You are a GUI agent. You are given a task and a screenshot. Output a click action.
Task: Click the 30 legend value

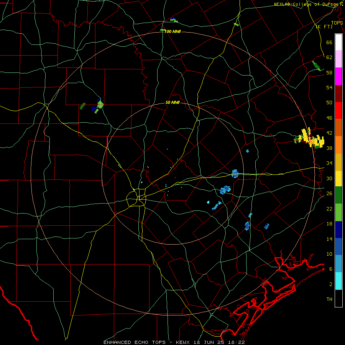pyautogui.click(x=329, y=178)
